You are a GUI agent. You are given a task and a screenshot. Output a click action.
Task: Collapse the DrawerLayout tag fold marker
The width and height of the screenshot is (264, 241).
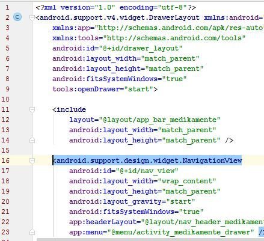[x=32, y=17]
